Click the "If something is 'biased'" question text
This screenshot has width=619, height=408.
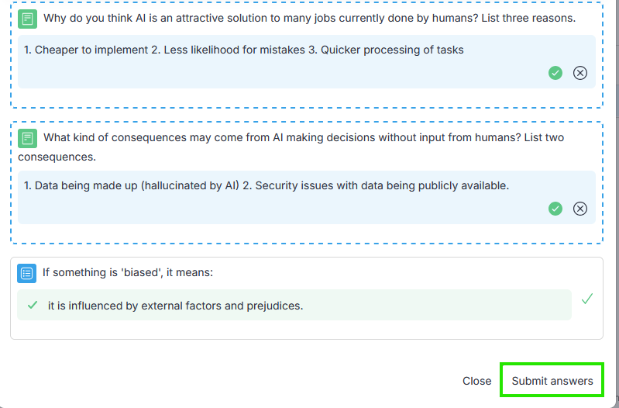127,273
